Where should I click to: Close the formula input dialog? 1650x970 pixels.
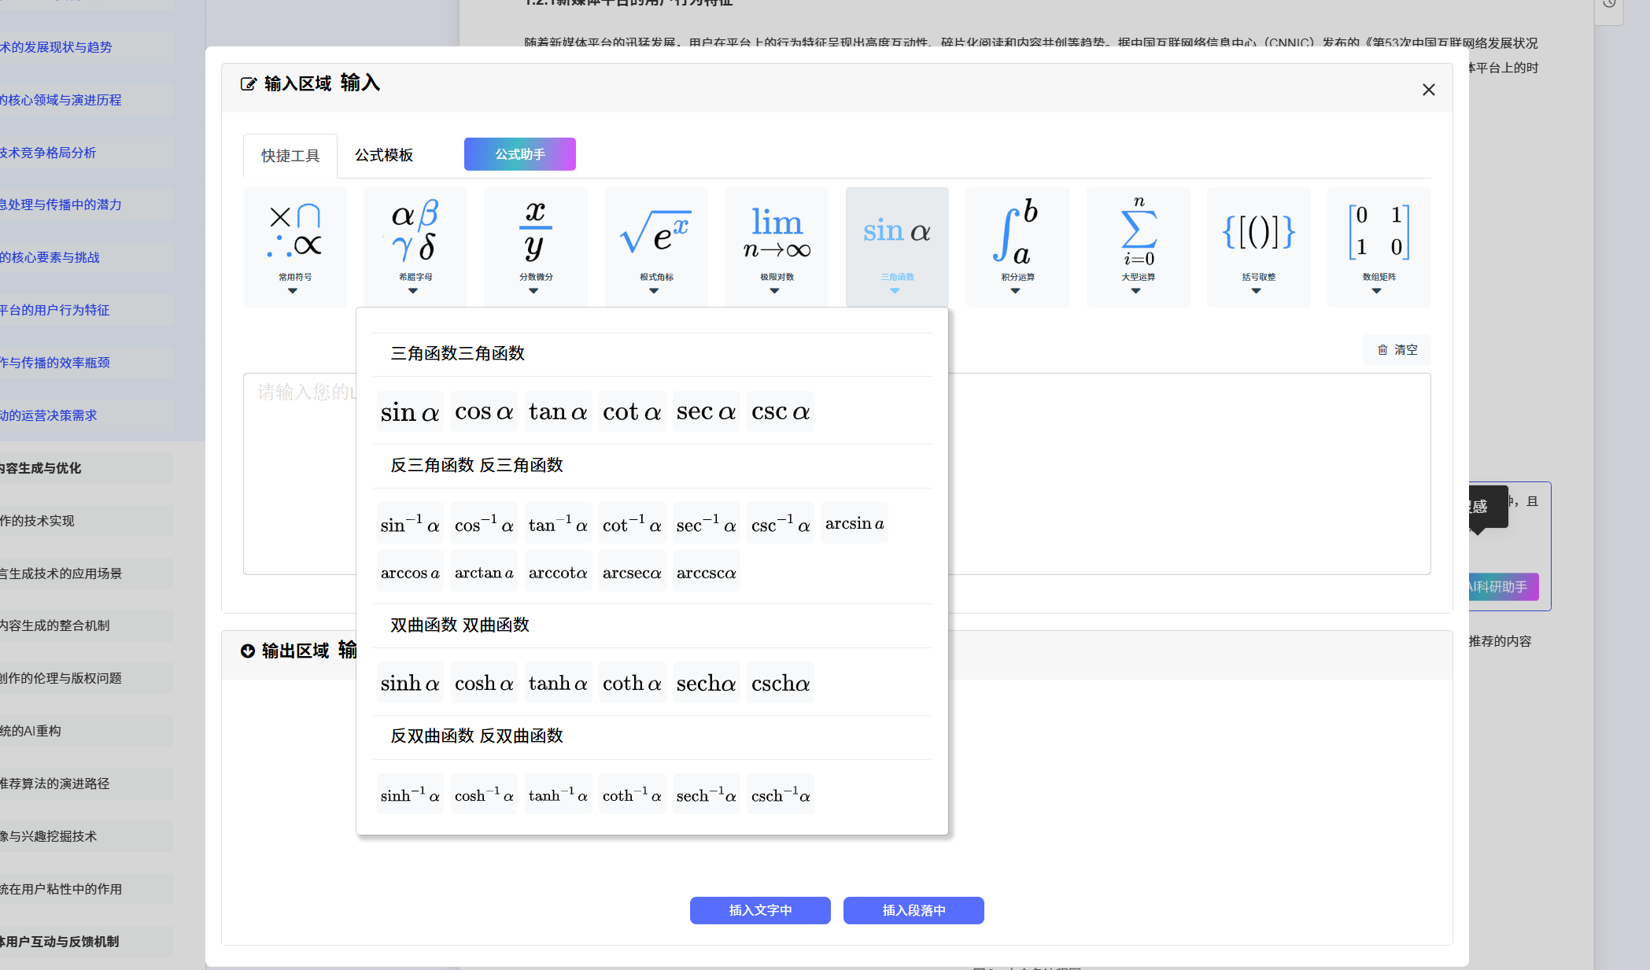click(1428, 90)
